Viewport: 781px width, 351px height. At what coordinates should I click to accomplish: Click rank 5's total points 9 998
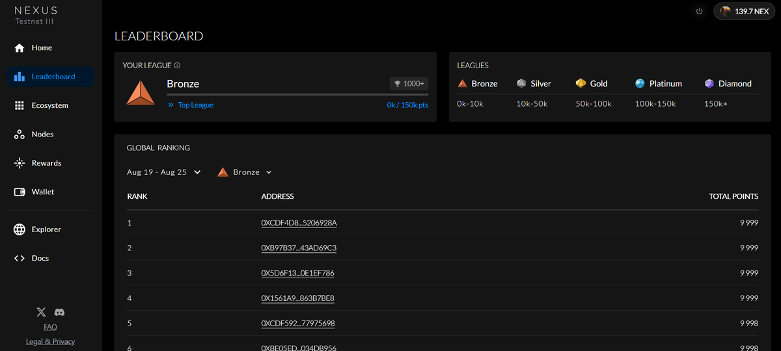[x=749, y=323]
